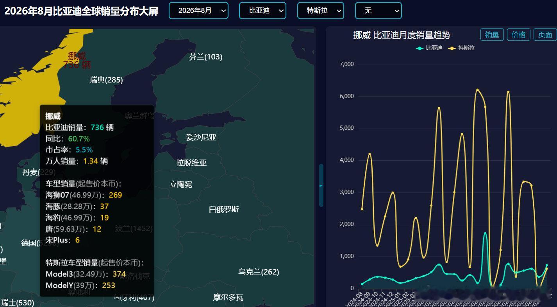Click the 2024-08 x-axis label
The image size is (557, 307).
coord(355,299)
